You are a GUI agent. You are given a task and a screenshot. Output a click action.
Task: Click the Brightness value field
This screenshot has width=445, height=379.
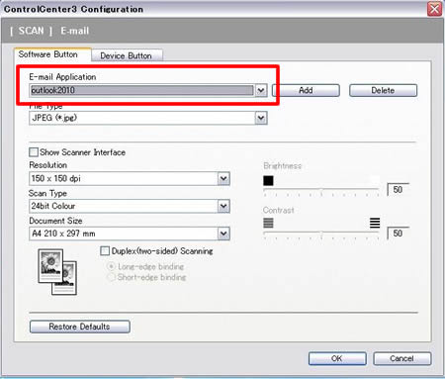[x=398, y=189]
